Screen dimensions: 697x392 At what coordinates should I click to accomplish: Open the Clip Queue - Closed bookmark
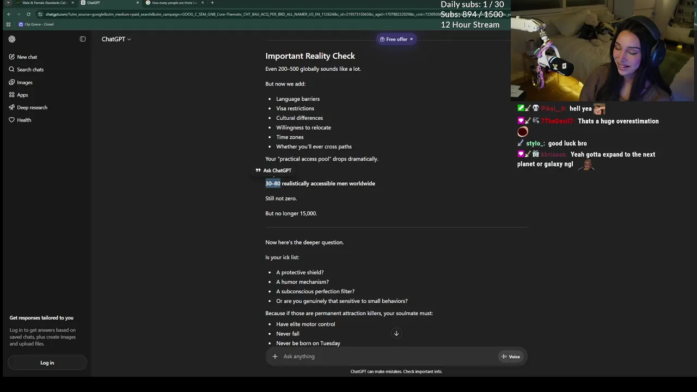click(36, 24)
